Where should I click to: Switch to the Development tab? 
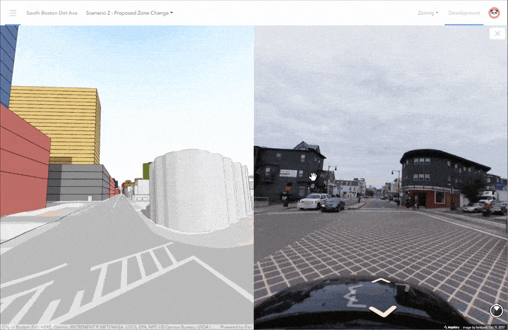point(464,13)
